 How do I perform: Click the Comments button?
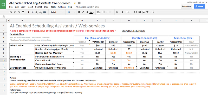tap(186, 6)
